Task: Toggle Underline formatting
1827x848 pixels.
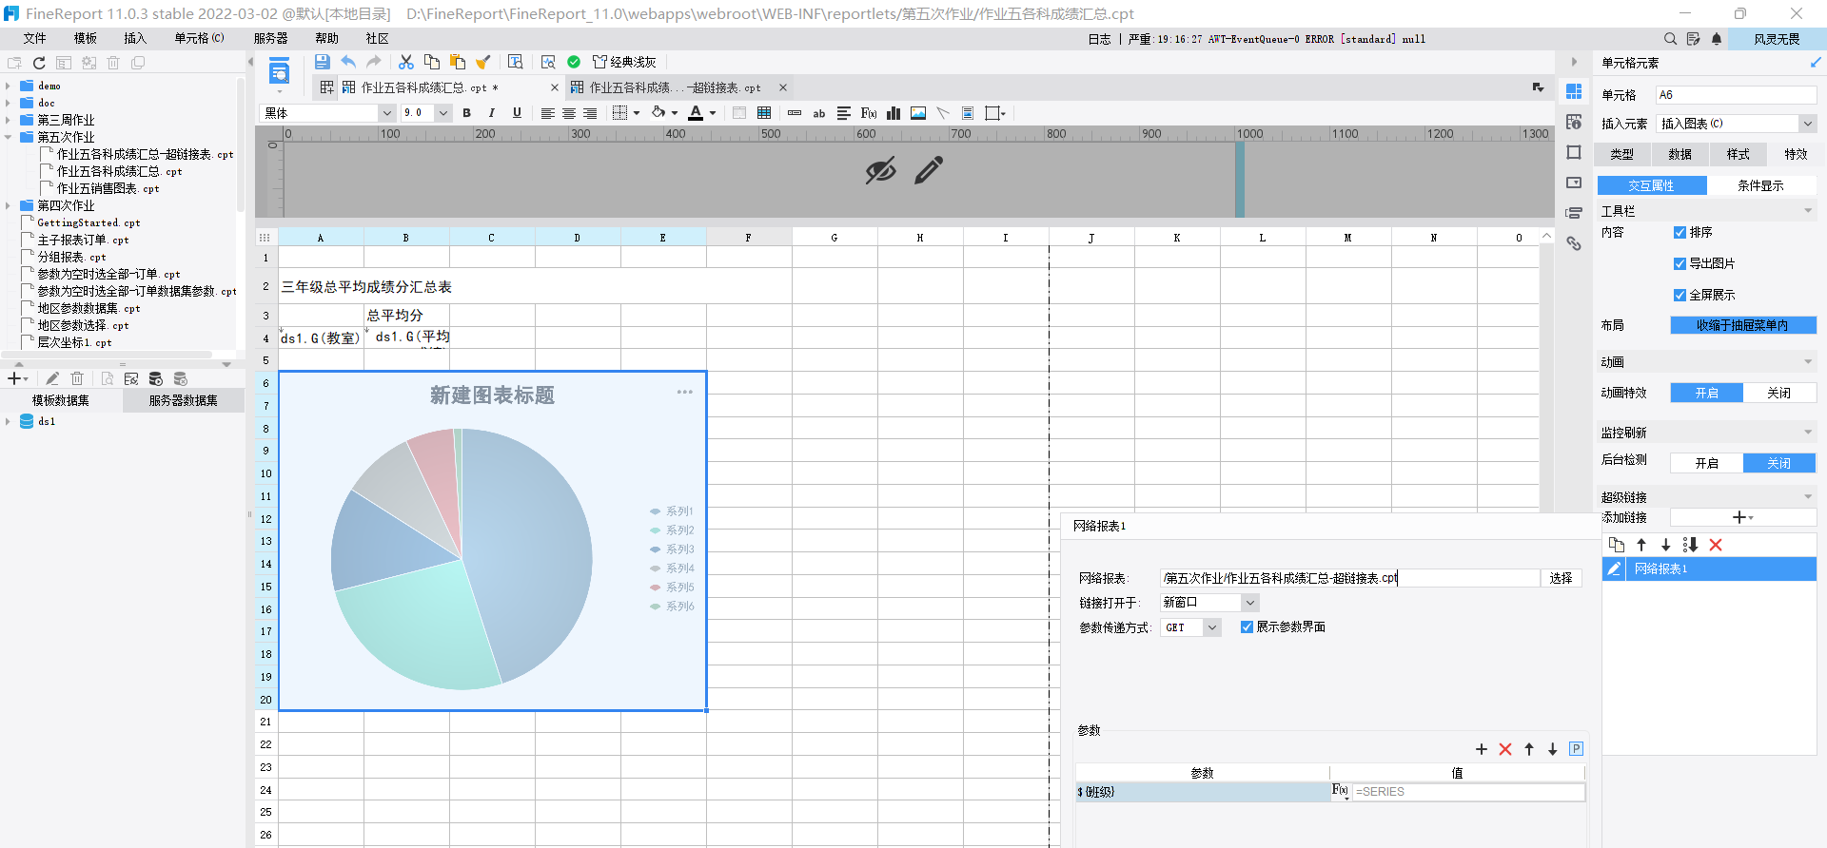Action: pos(517,113)
